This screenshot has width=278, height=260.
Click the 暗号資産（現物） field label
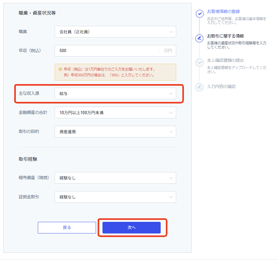(34, 178)
